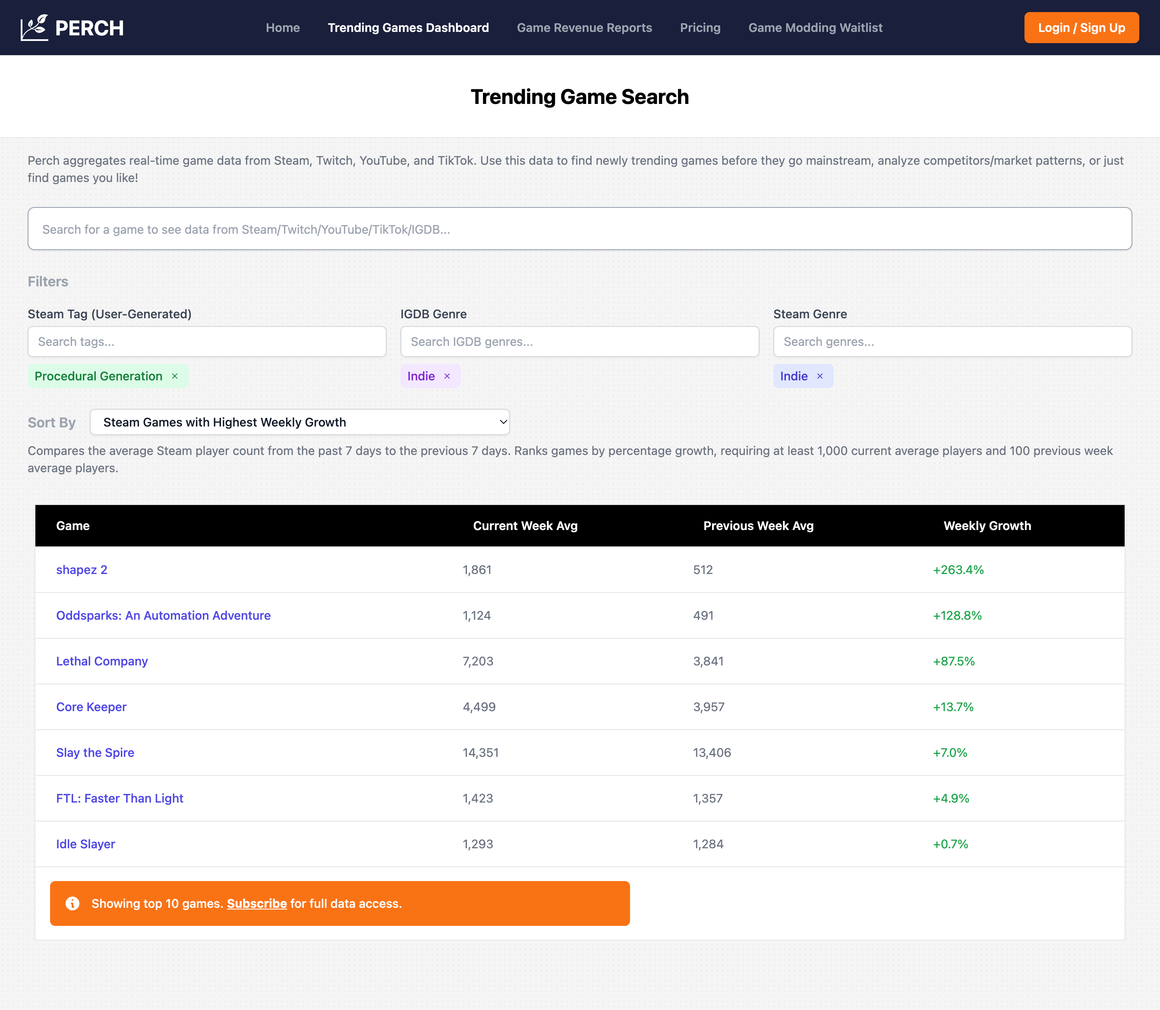Remove the IGDB Genre Indie filter
Viewport: 1160px width, 1010px height.
[447, 376]
